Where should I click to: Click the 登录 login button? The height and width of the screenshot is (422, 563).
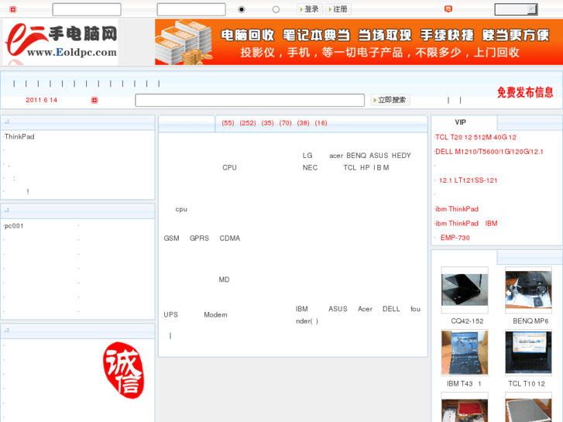310,9
